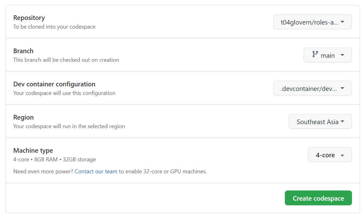The height and width of the screenshot is (216, 363).
Task: Click the git branch symbol in the Branch row
Action: (x=314, y=55)
